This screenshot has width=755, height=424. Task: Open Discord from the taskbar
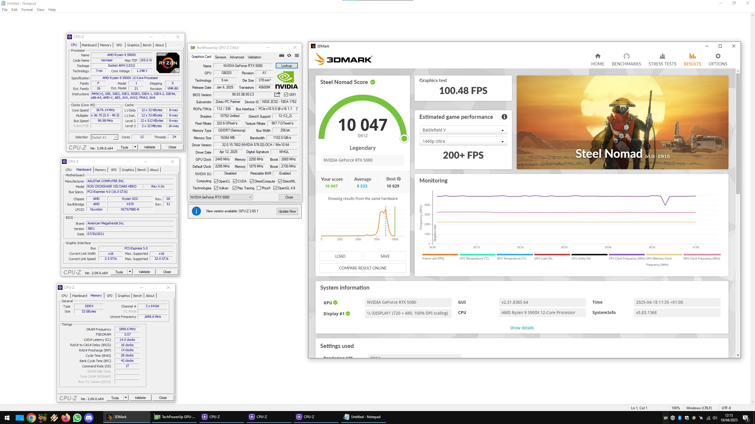pyautogui.click(x=89, y=417)
